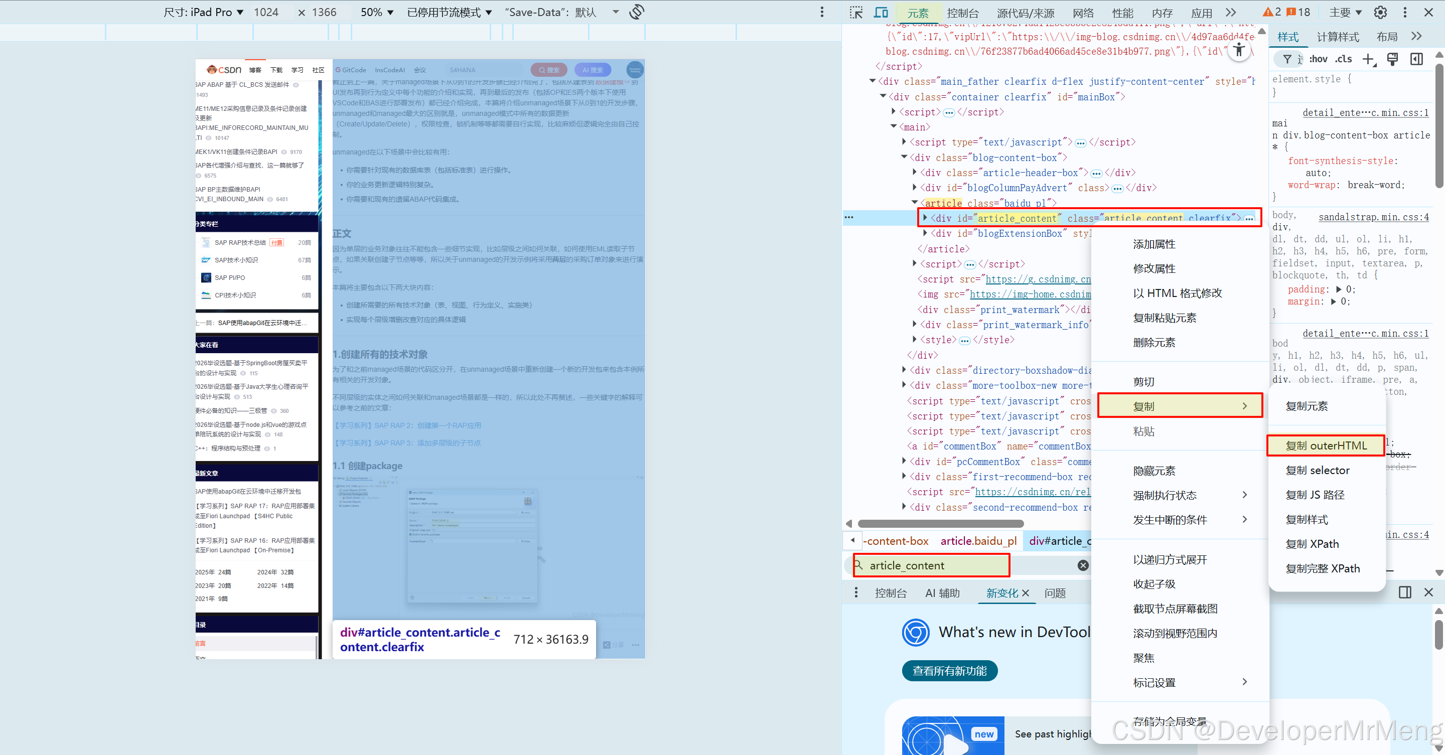Open the rendering emulation paintbrush icon
The image size is (1445, 755).
point(1392,59)
